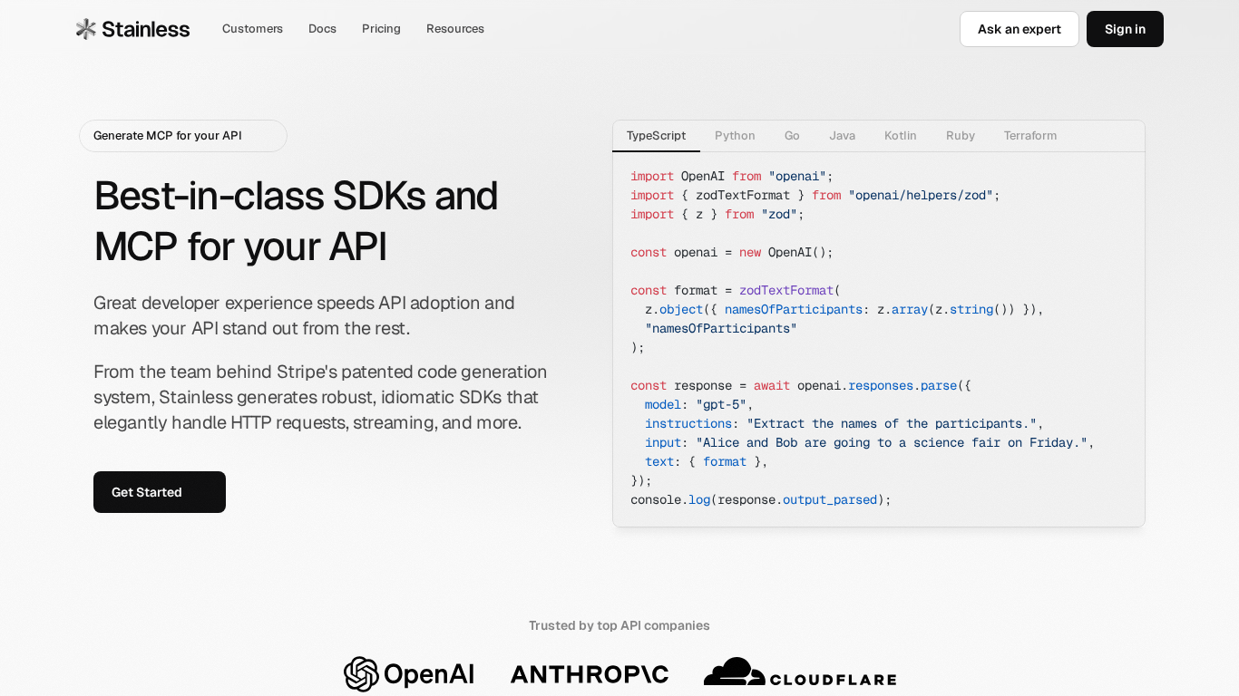Open the Docs page

(322, 28)
